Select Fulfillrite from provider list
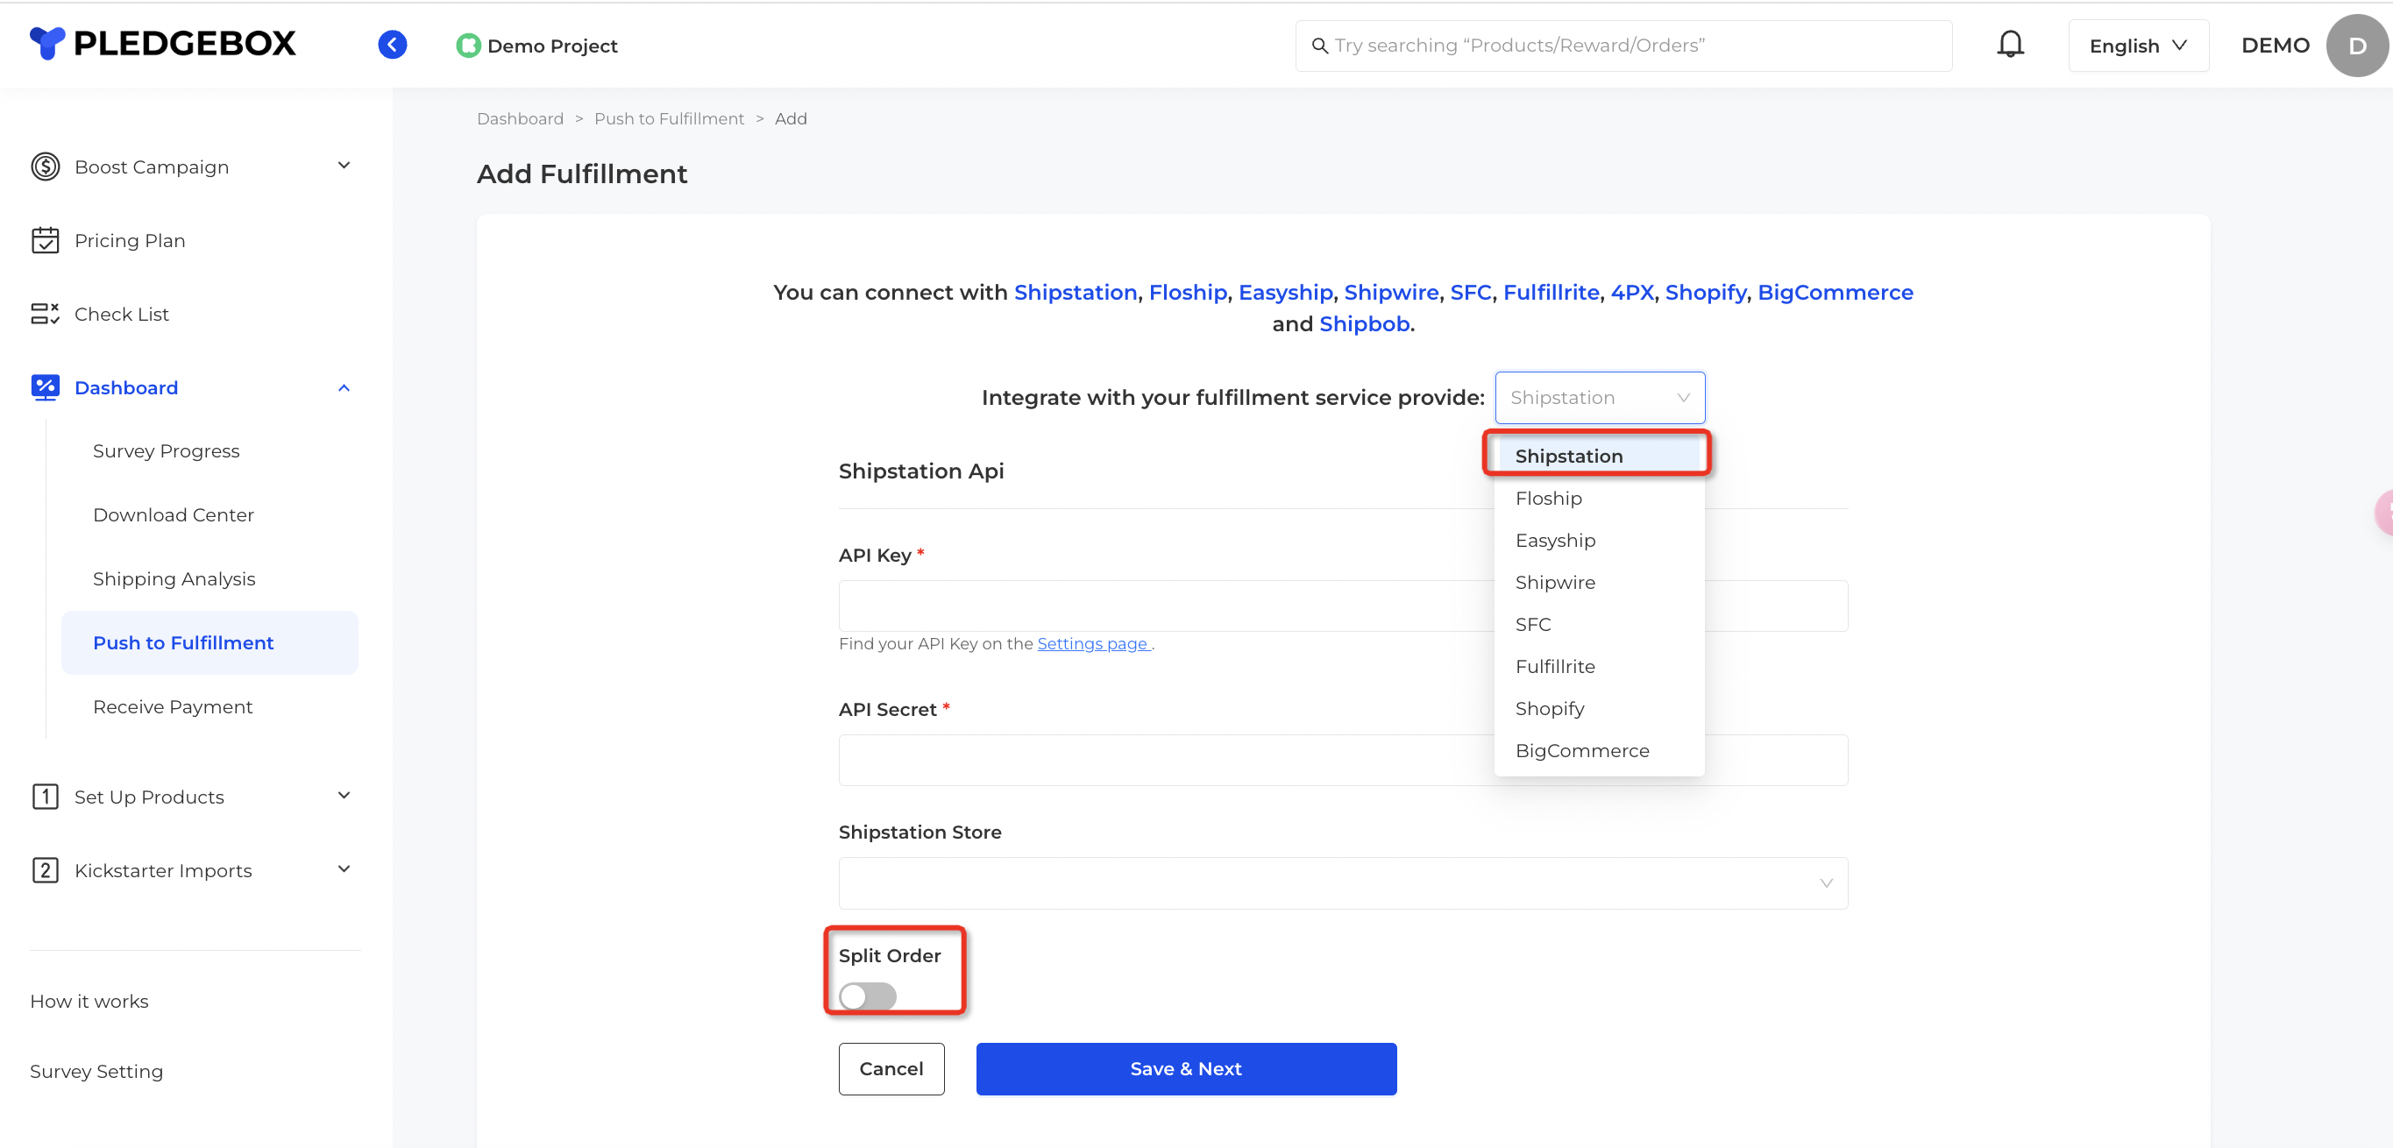2393x1148 pixels. [x=1598, y=666]
